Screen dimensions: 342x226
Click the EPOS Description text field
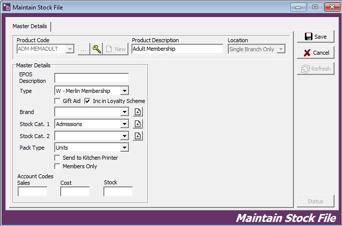tap(91, 78)
